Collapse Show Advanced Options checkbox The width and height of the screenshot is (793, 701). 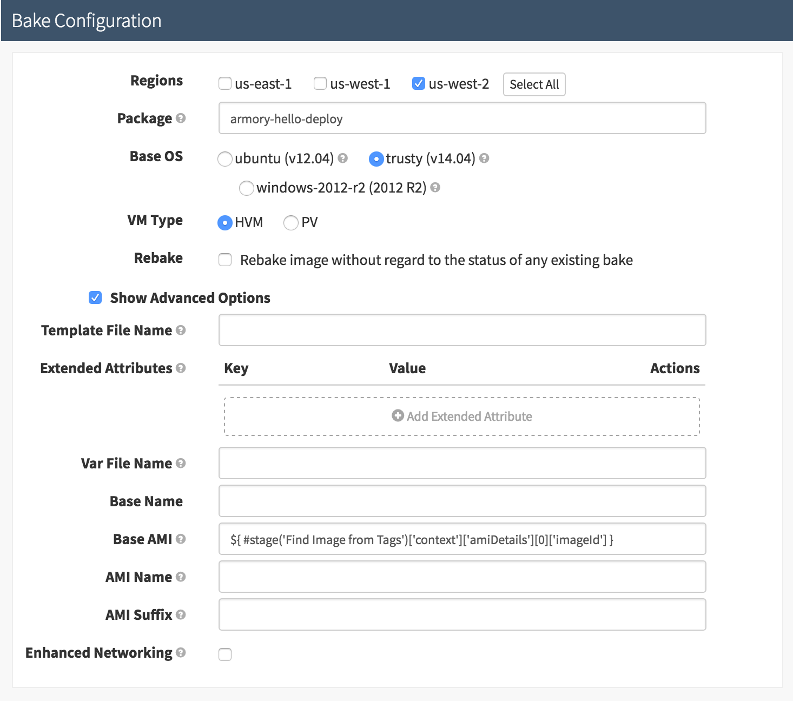coord(95,297)
